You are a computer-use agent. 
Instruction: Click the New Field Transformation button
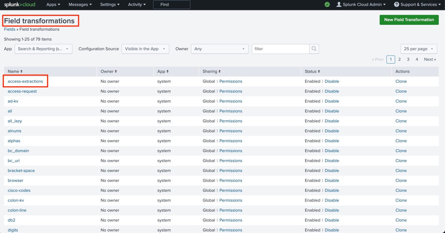(409, 20)
